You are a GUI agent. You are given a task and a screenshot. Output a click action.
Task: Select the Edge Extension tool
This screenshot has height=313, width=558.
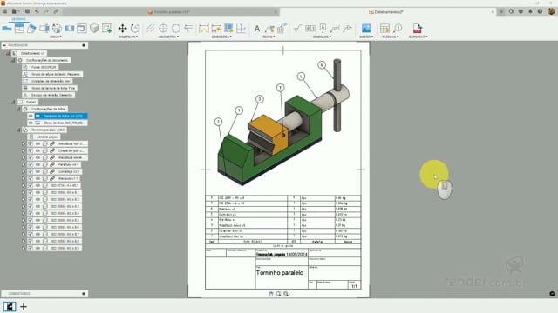(x=188, y=29)
